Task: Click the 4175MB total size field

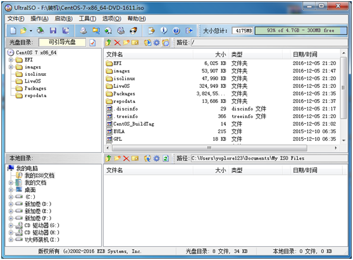Action: pyautogui.click(x=243, y=30)
